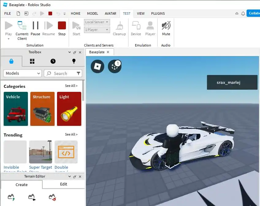Click the open place icon in quick access bar
Viewport: 260px width, 206px height.
(26, 13)
